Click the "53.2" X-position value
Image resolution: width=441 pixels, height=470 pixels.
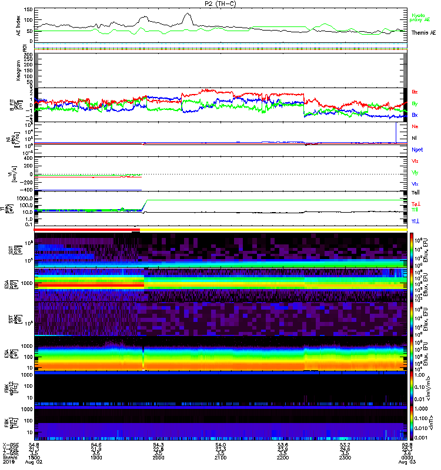click(345, 445)
